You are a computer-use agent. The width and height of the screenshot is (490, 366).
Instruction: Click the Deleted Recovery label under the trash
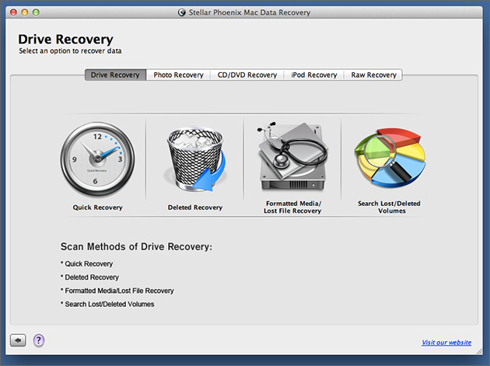[x=194, y=207]
